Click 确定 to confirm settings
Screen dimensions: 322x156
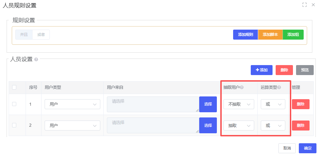307,148
